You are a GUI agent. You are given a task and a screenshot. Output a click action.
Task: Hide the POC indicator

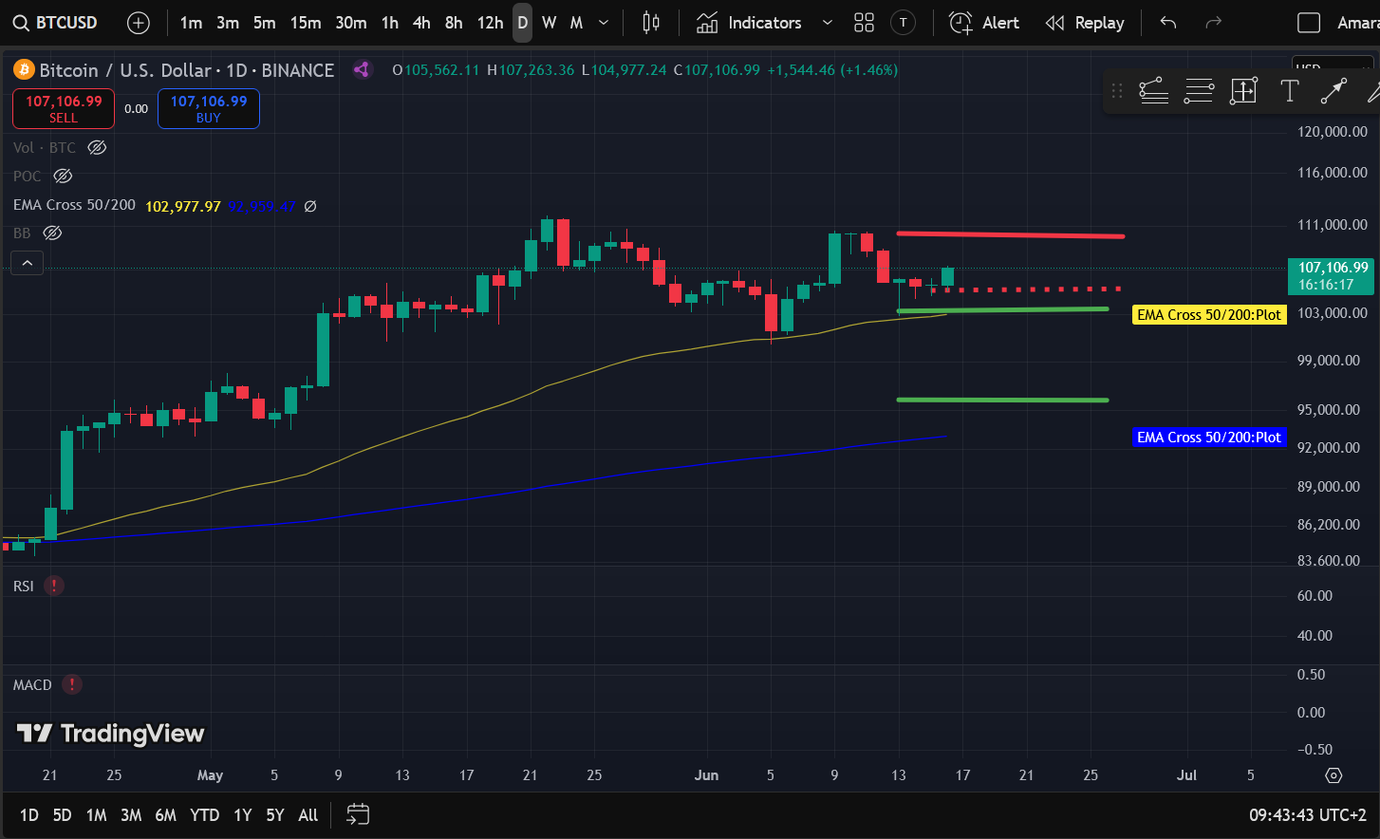(x=63, y=176)
